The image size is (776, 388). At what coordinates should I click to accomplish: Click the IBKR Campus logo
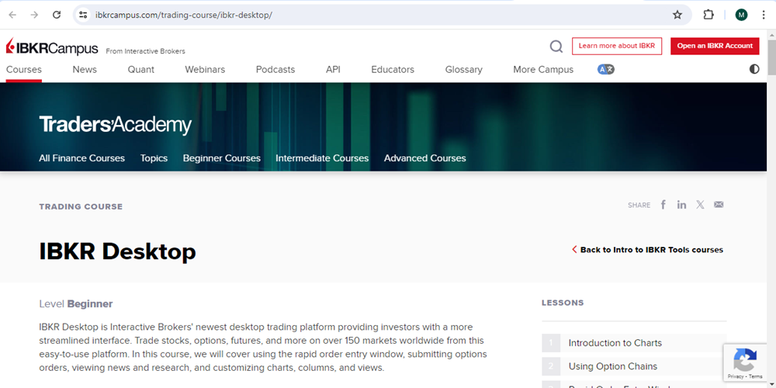[52, 47]
